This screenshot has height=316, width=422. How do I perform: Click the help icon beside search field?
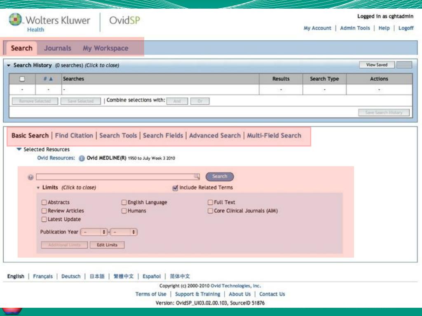(x=30, y=177)
